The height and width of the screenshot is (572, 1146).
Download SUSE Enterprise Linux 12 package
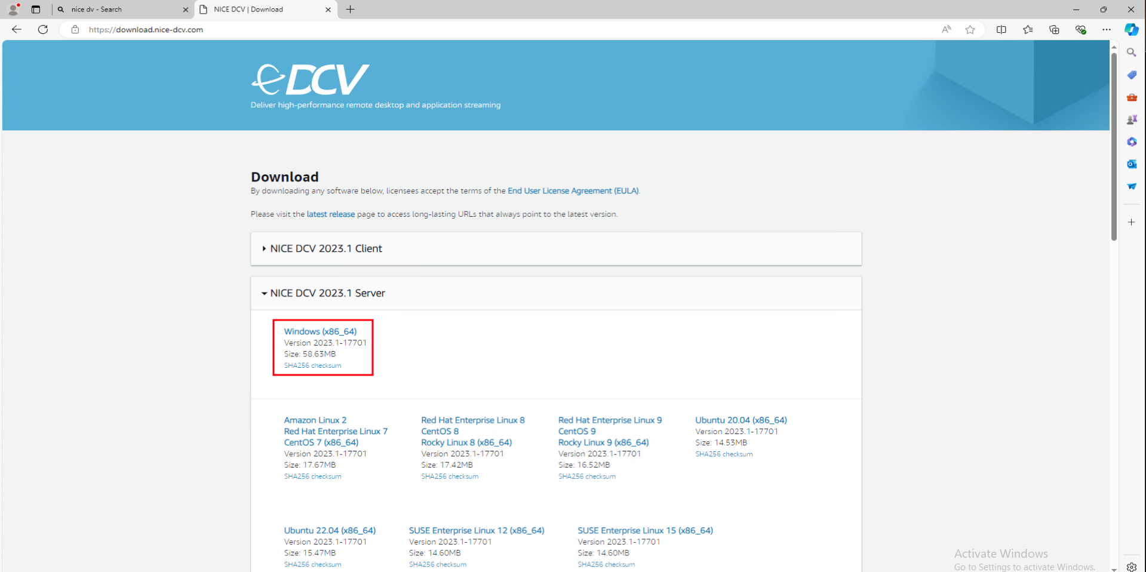[x=477, y=531]
